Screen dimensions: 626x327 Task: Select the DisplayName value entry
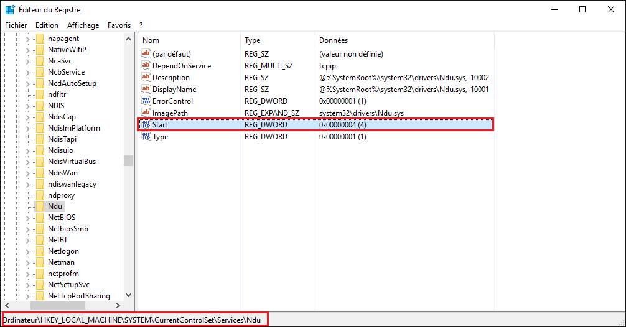[174, 90]
